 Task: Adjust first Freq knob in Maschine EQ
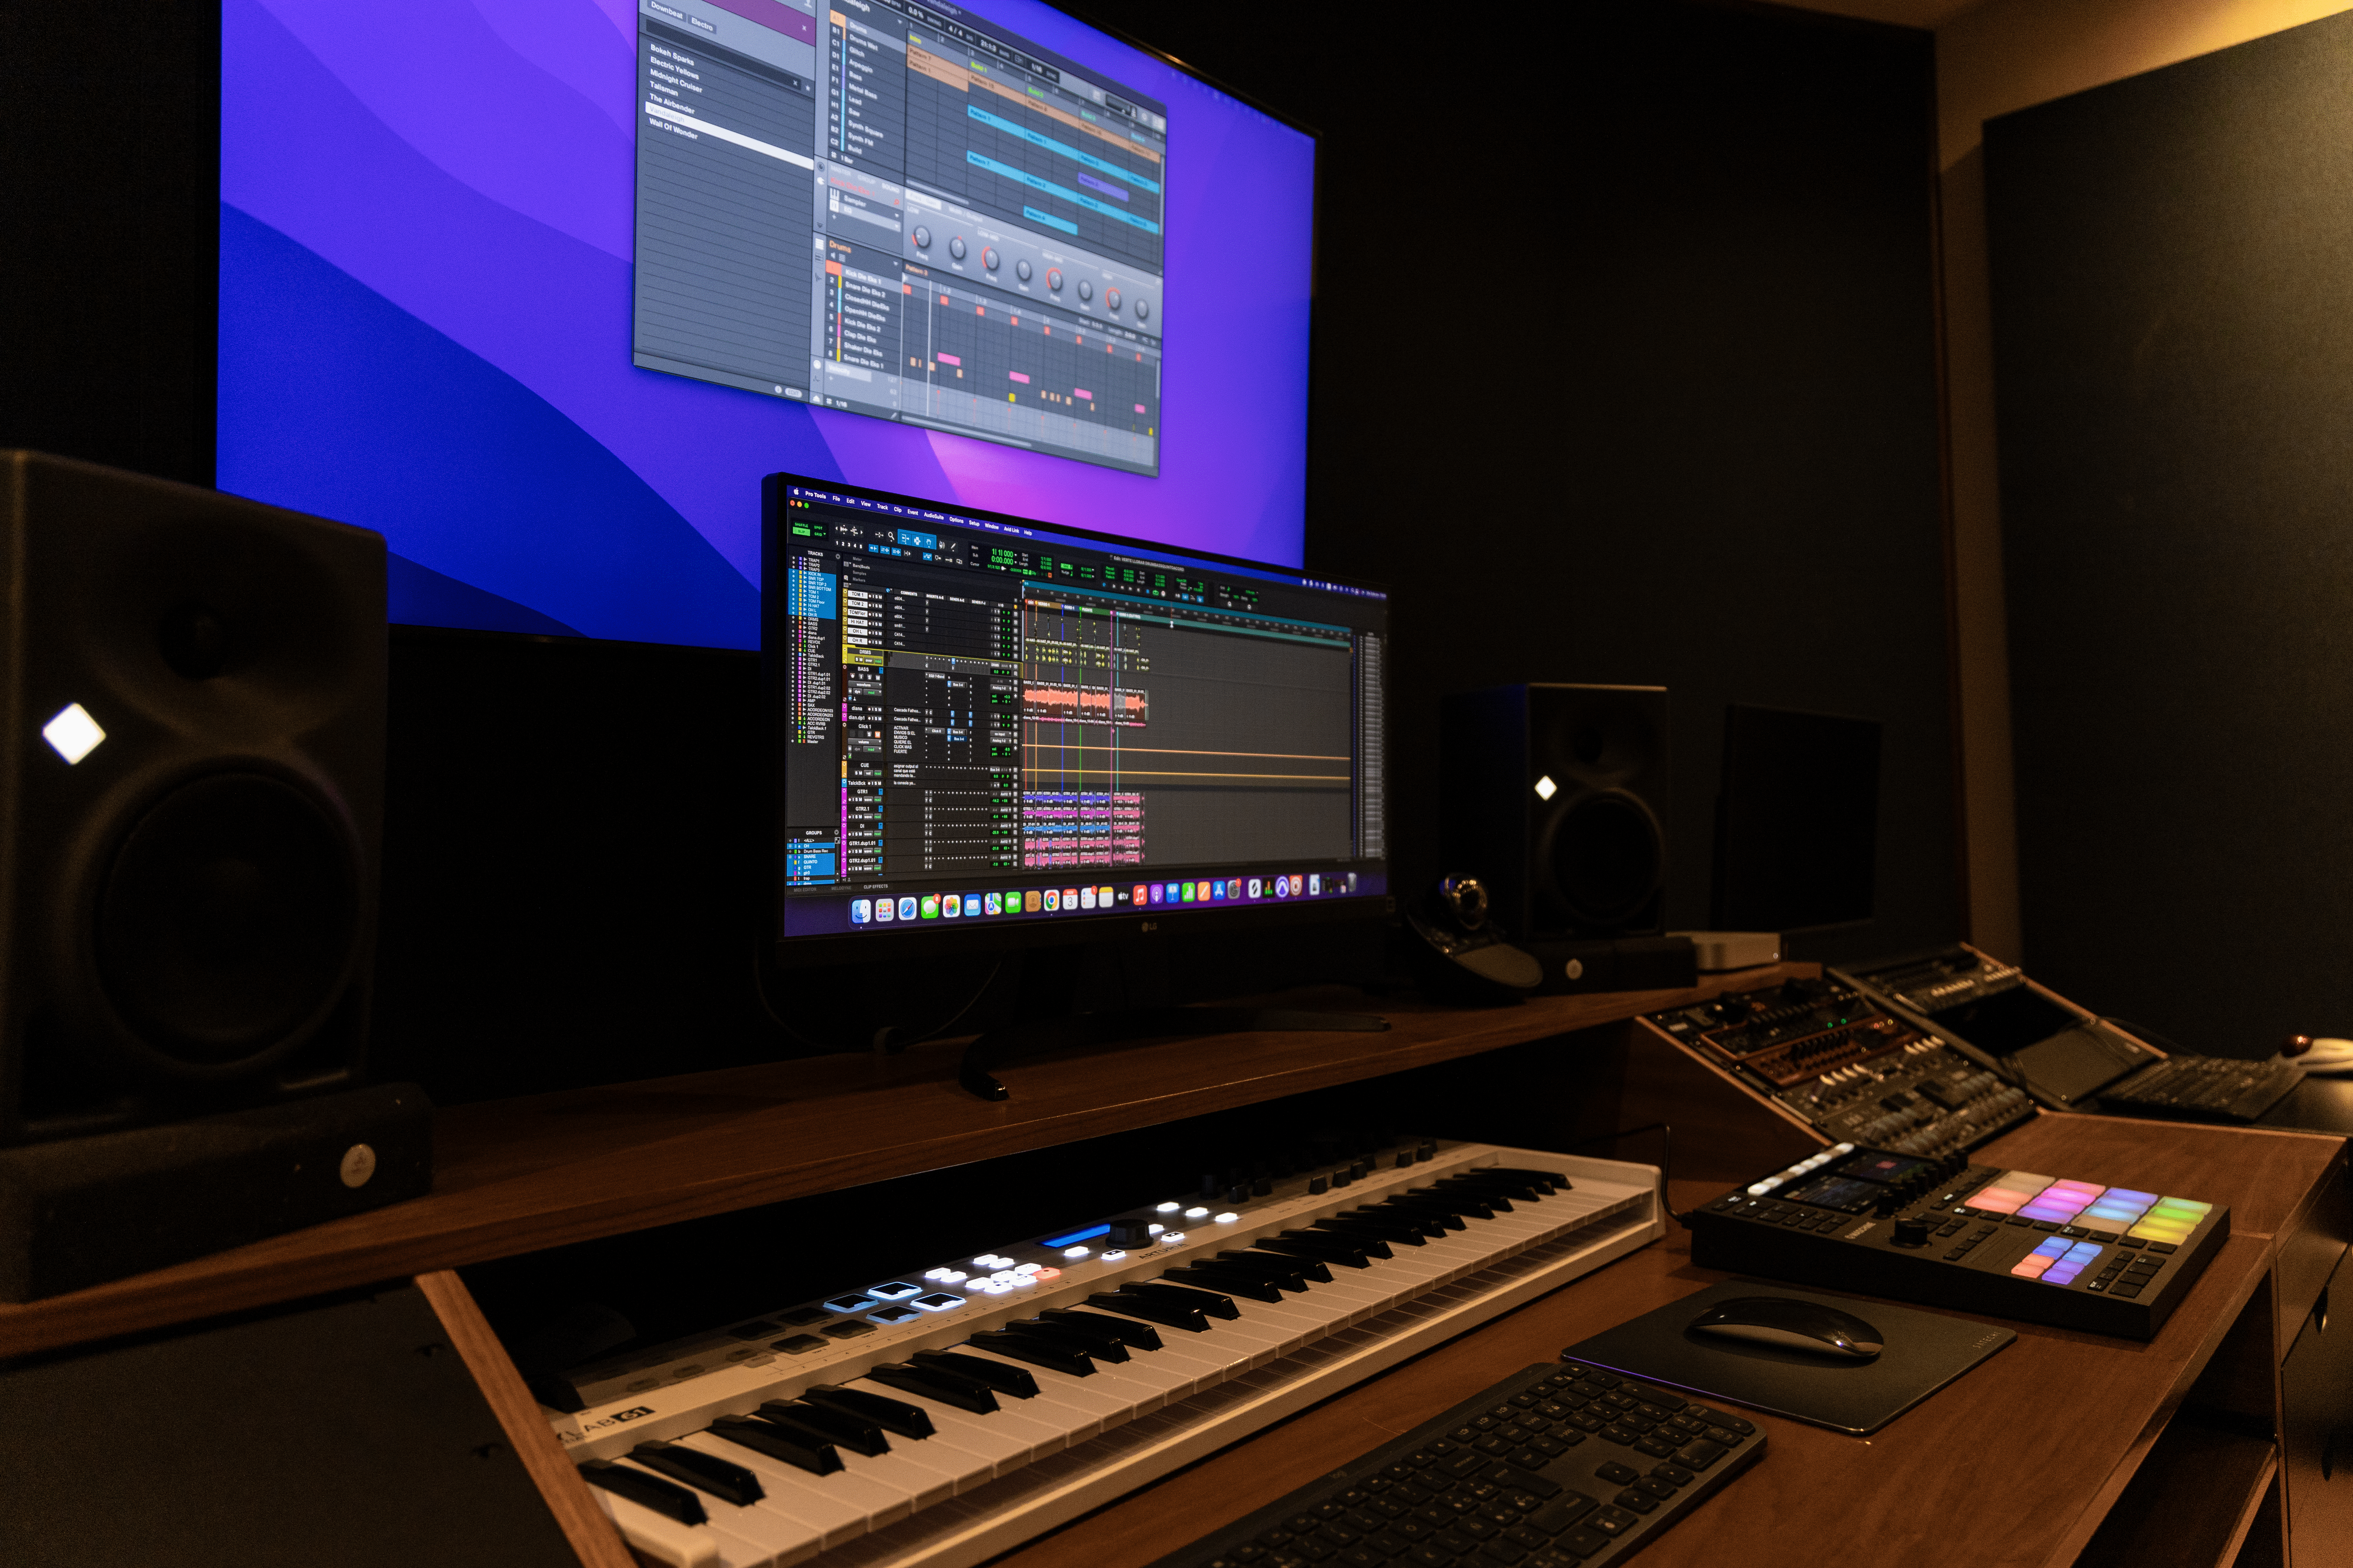coord(922,237)
